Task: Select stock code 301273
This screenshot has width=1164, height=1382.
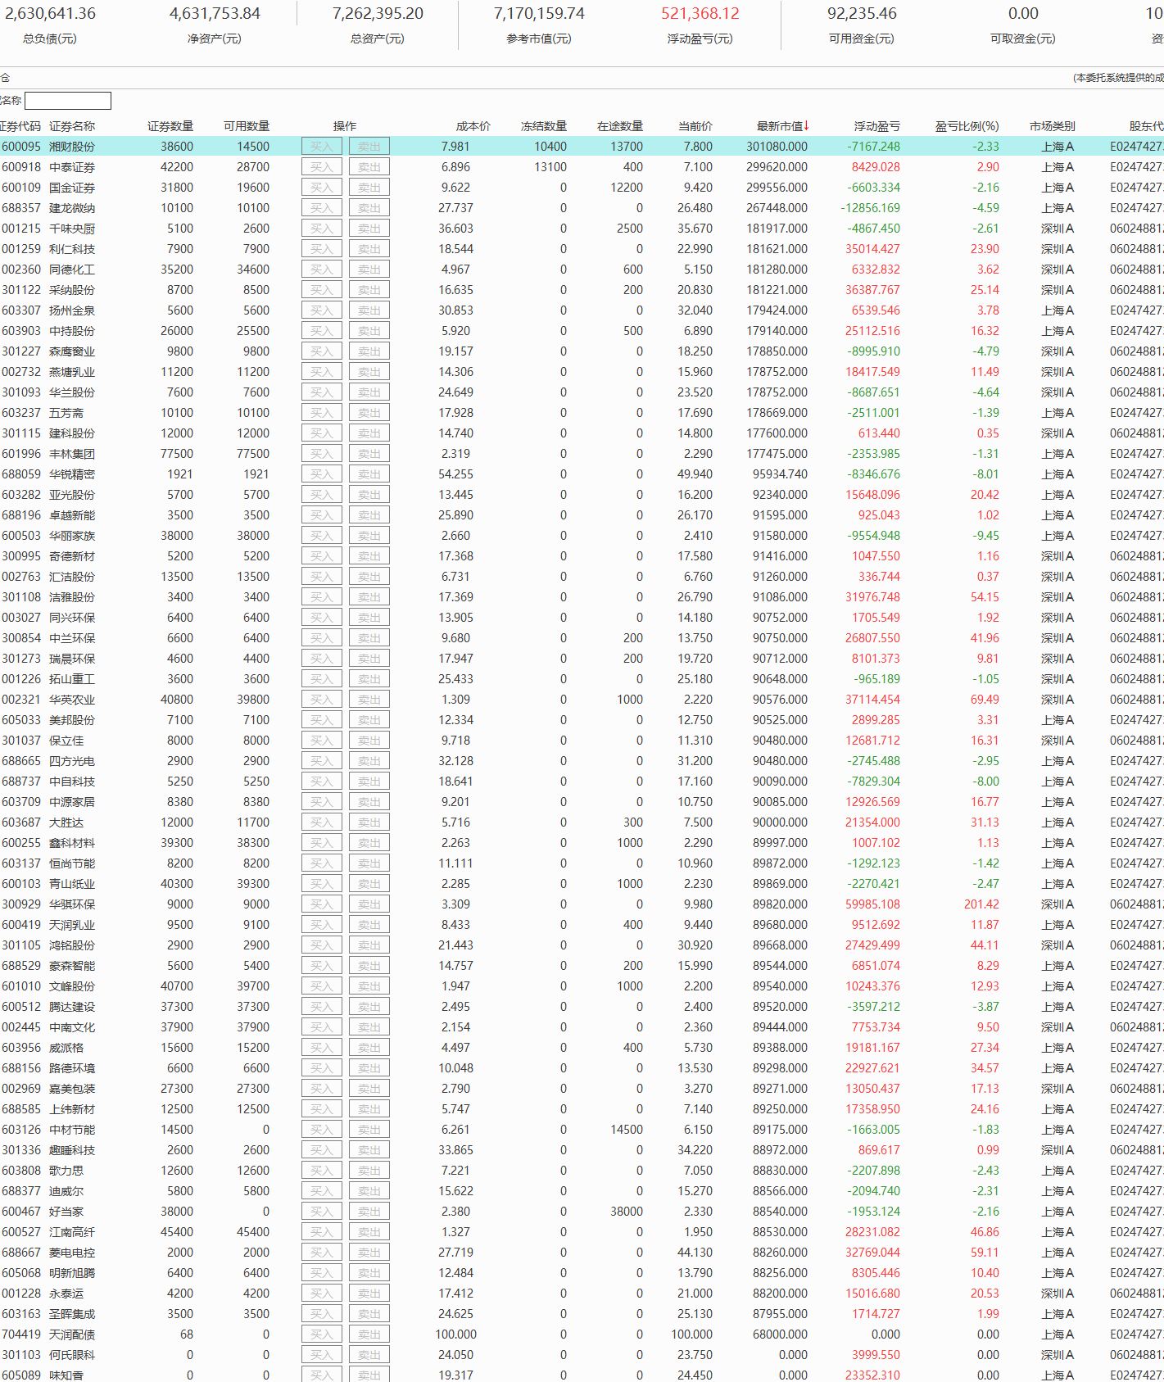Action: [x=21, y=659]
